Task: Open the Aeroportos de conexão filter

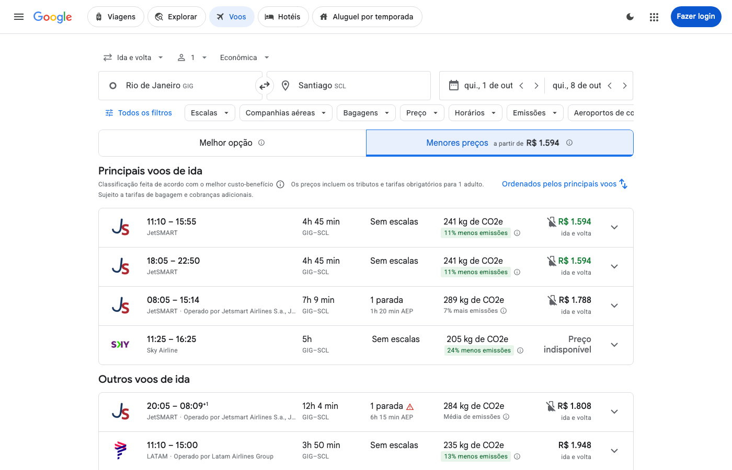Action: tap(601, 113)
